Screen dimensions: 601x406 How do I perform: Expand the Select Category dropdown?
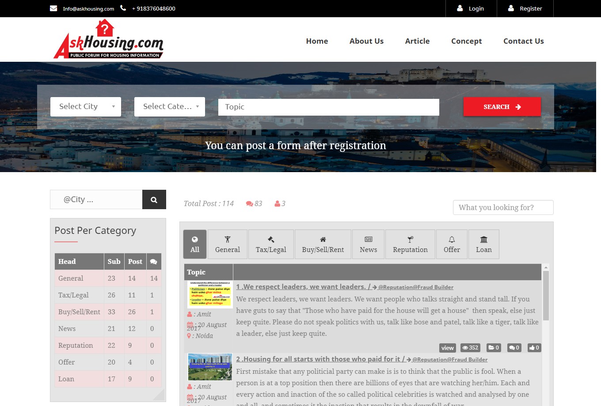click(170, 107)
